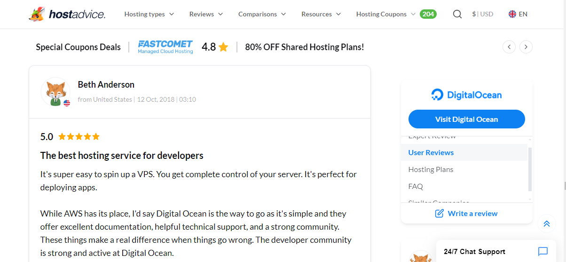The image size is (566, 262).
Task: Click the five-star rating in the review
Action: click(x=79, y=137)
